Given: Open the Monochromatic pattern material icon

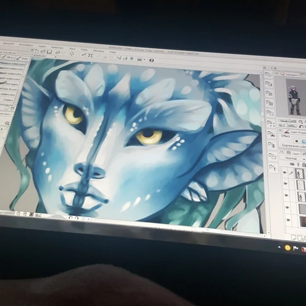Looking at the screenshot, I should 269,93.
